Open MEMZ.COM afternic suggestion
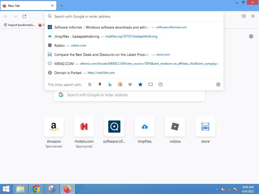 pos(134,63)
